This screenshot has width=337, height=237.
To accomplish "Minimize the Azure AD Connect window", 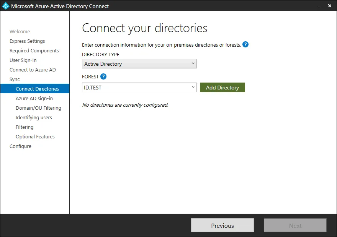I will pos(318,6).
